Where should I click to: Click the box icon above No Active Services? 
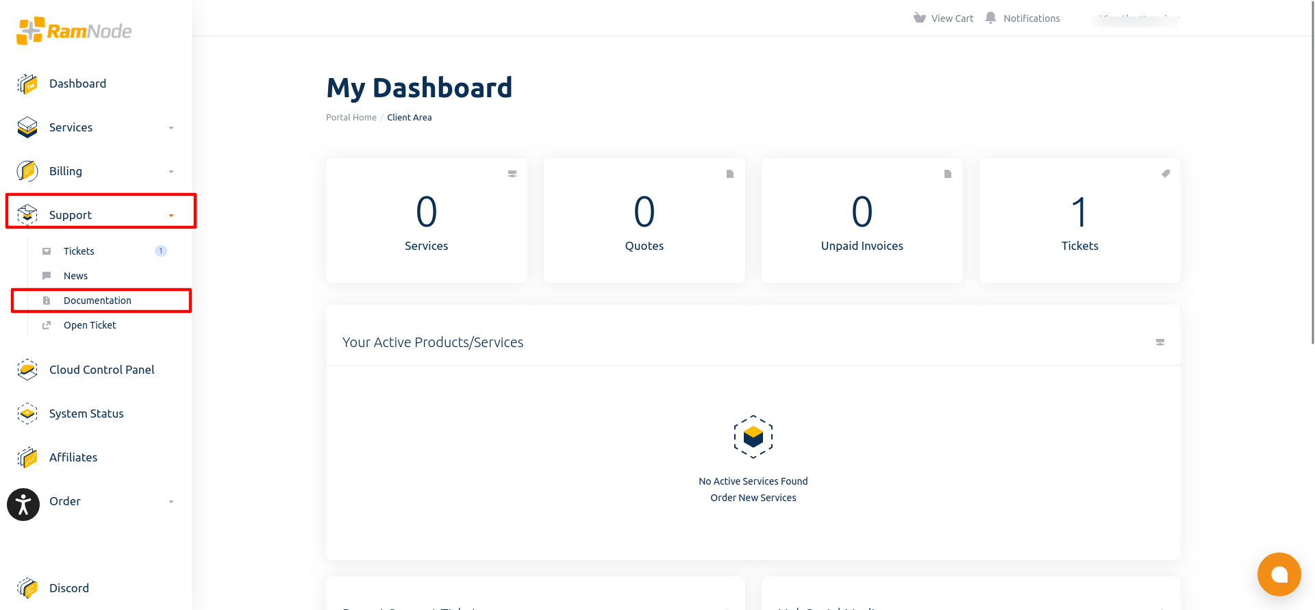click(753, 437)
